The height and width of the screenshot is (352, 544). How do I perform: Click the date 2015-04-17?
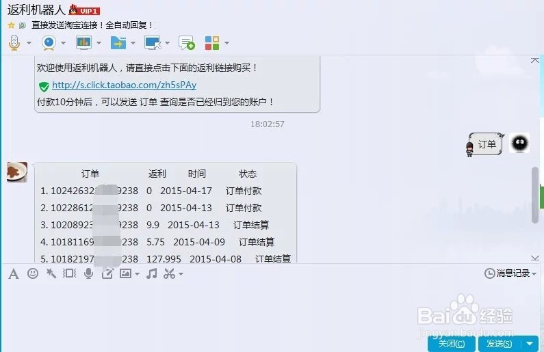click(186, 191)
